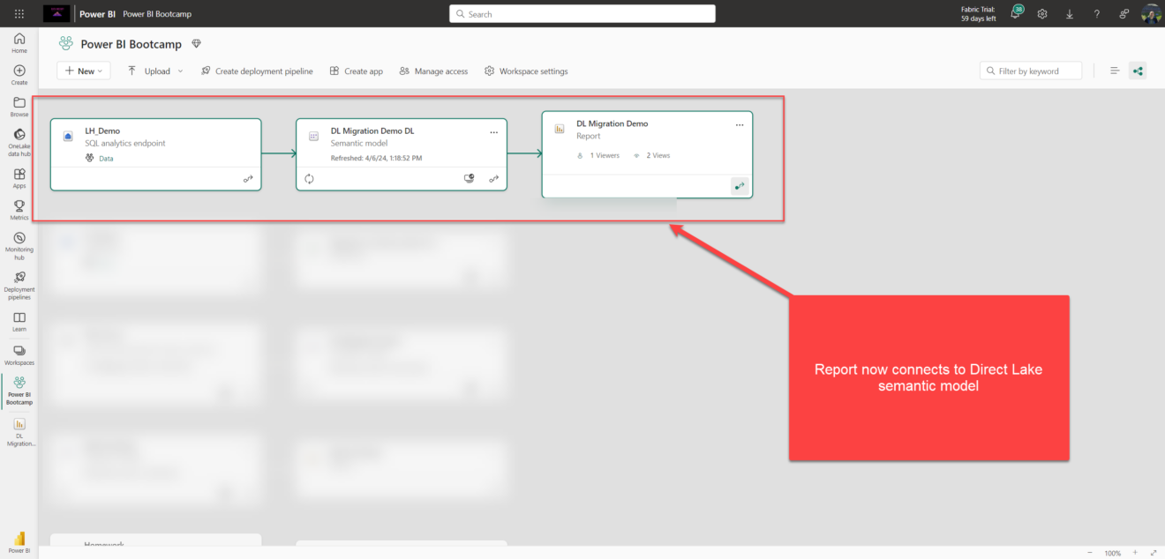Open user profile avatar

point(1151,14)
